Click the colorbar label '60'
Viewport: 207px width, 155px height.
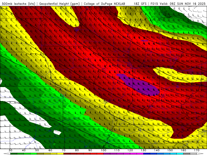50,150
